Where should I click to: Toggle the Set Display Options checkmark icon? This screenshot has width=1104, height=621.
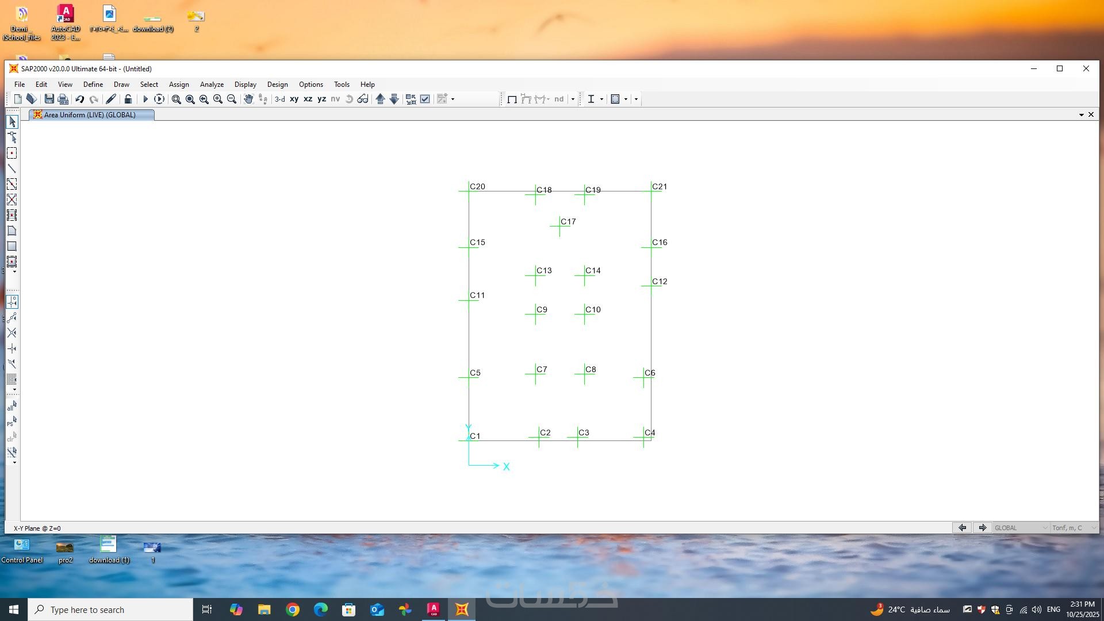[425, 99]
